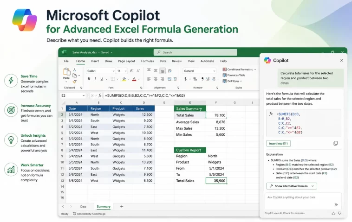Click previous sheet navigation arrow
This screenshot has height=222, width=352.
pyautogui.click(x=63, y=207)
